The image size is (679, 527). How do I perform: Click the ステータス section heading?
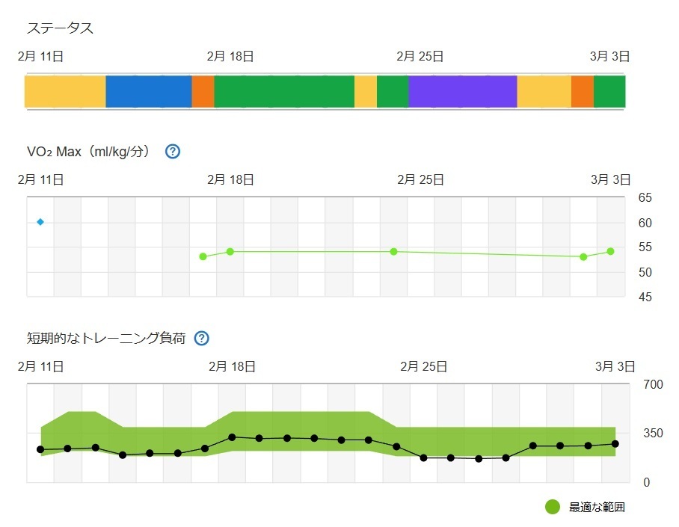tap(60, 28)
